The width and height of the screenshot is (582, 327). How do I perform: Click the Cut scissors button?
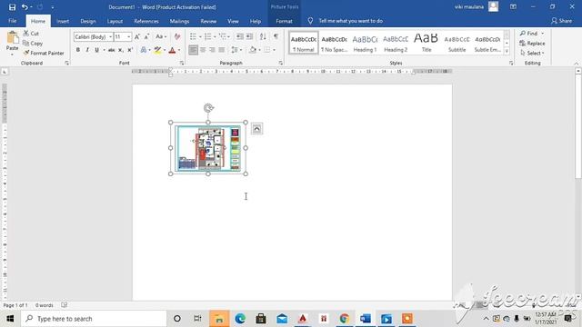coord(31,34)
